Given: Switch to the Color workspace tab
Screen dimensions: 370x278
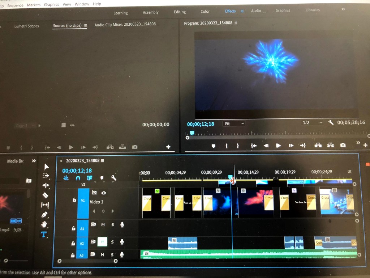Looking at the screenshot, I should (205, 12).
